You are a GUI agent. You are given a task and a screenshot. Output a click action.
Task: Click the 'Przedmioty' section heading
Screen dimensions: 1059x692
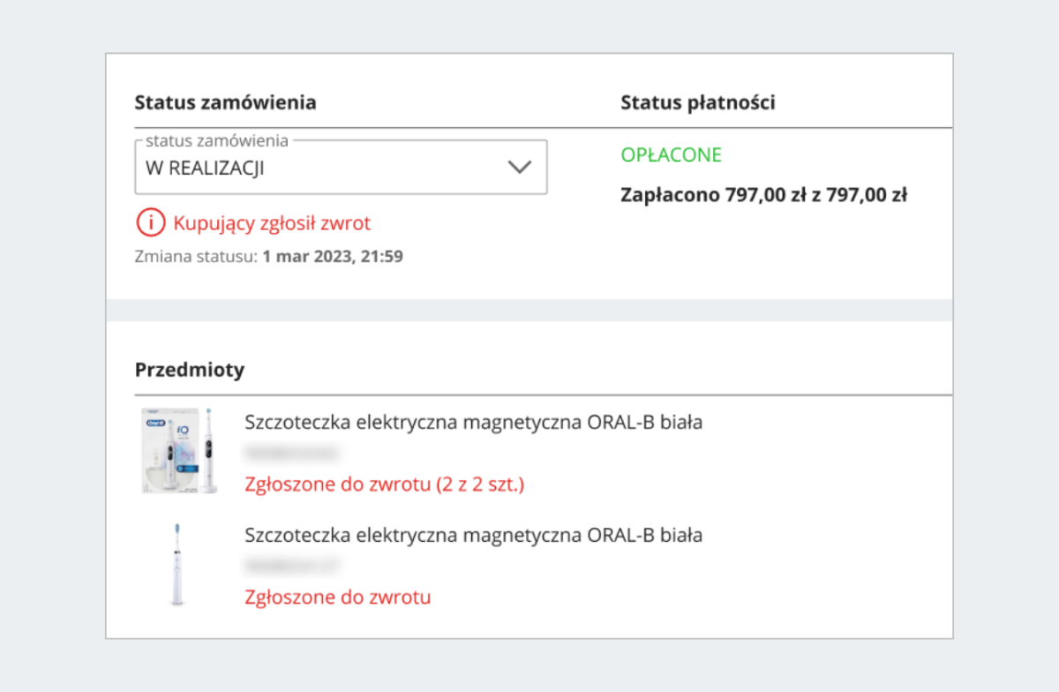[189, 370]
